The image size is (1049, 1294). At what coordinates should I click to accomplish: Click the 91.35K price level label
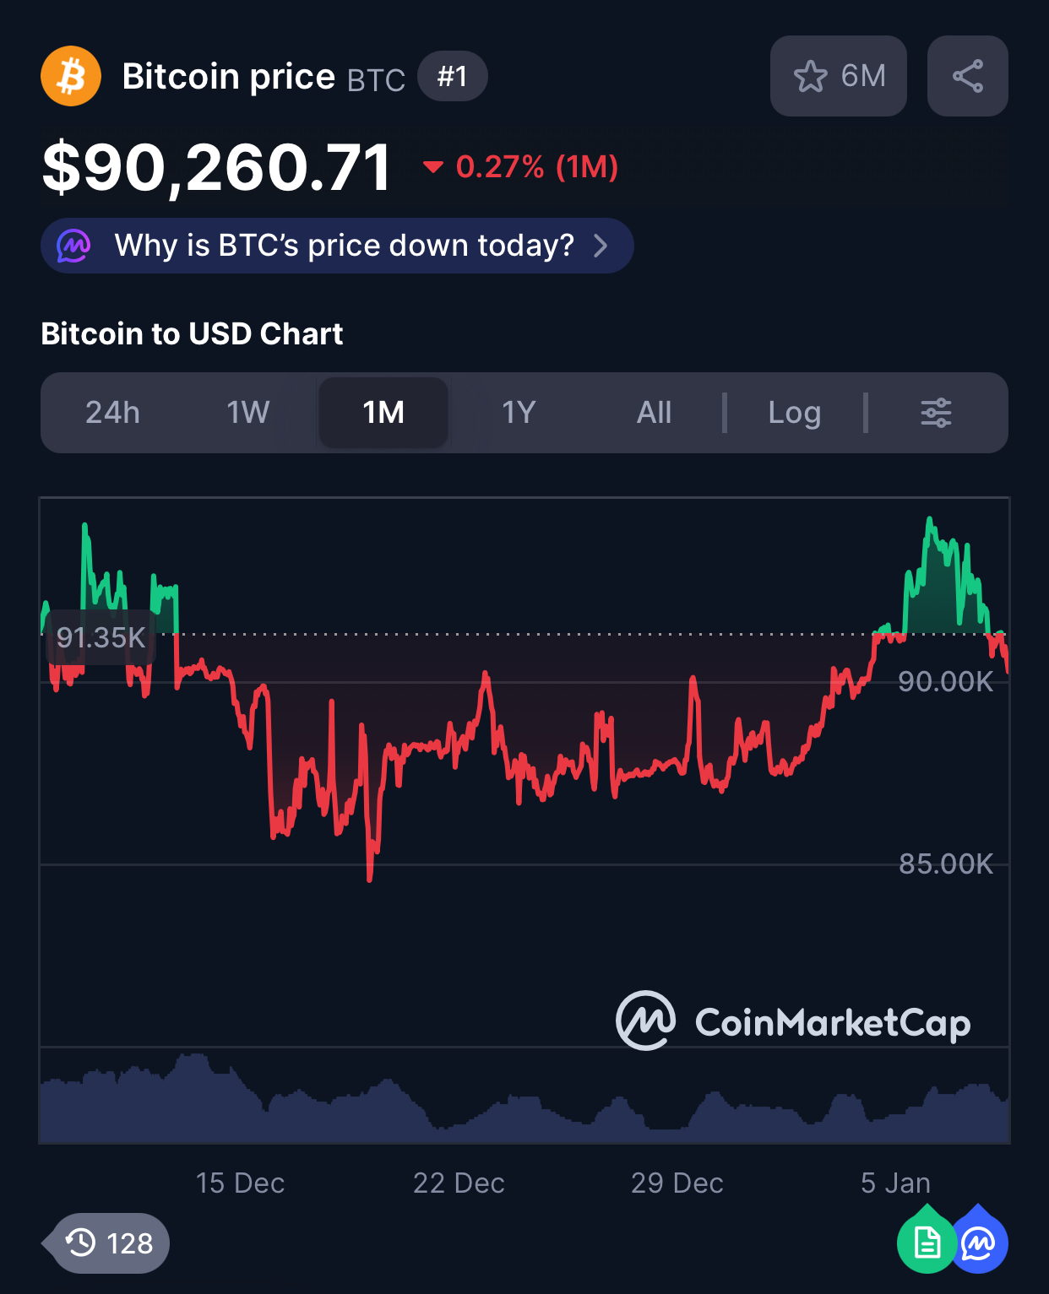100,637
